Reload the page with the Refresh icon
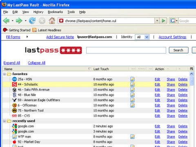The height and width of the screenshot is (147, 196). pyautogui.click(x=32, y=21)
